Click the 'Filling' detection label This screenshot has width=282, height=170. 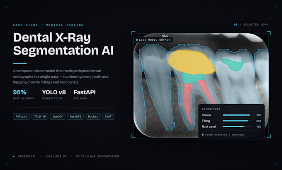(x=206, y=121)
